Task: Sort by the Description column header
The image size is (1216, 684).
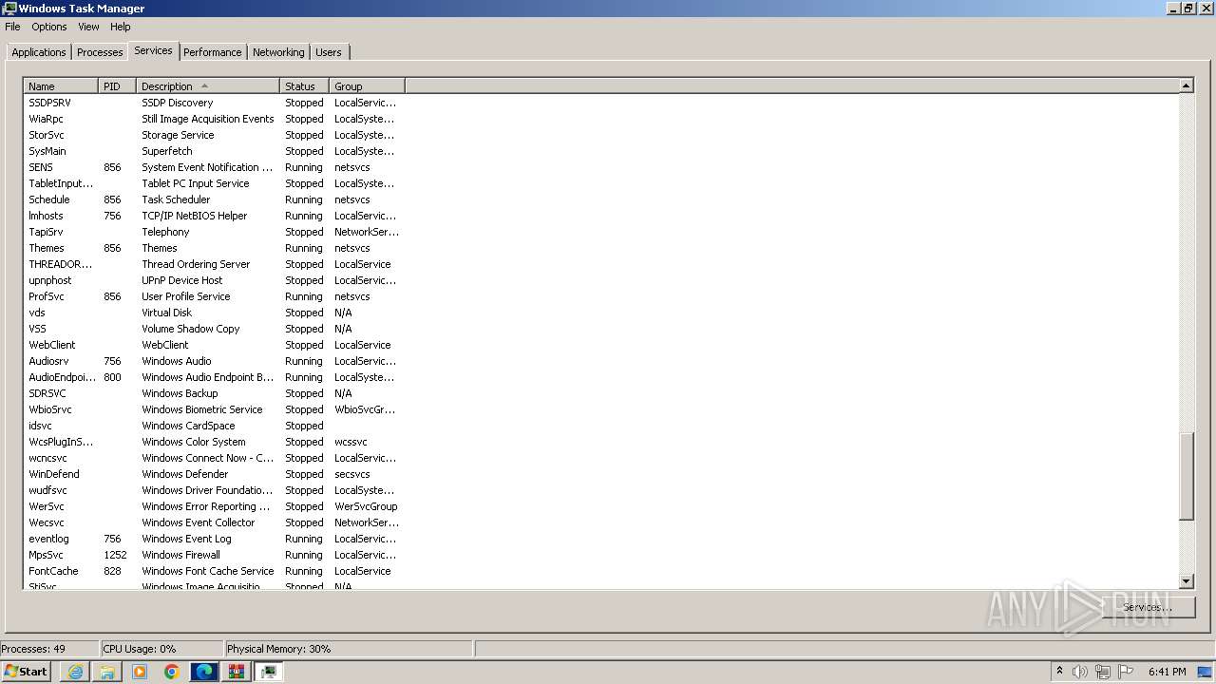Action: [208, 86]
